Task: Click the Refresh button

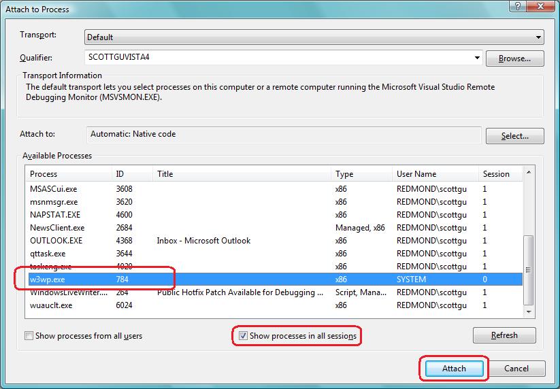Action: click(504, 335)
